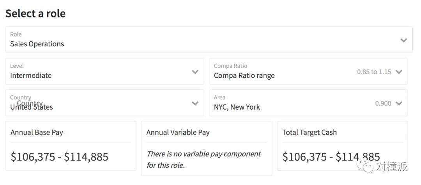The image size is (421, 185).
Task: Click the Compa Ratio chevron arrow
Action: pyautogui.click(x=398, y=72)
